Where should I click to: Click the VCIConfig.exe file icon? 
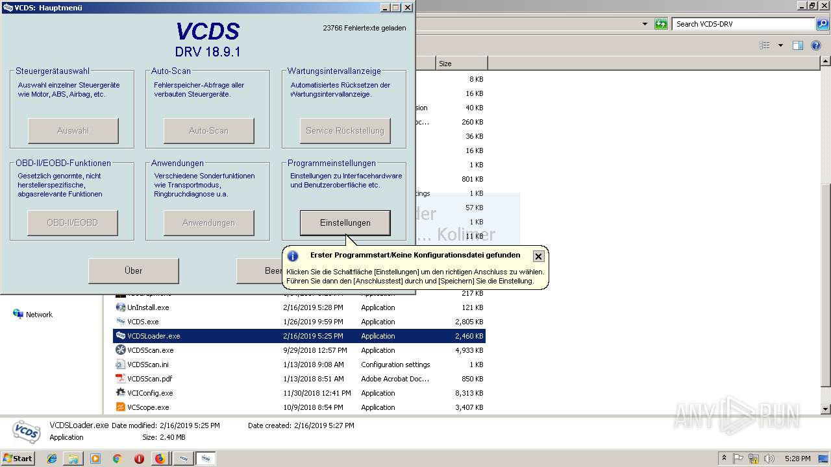[x=120, y=393]
